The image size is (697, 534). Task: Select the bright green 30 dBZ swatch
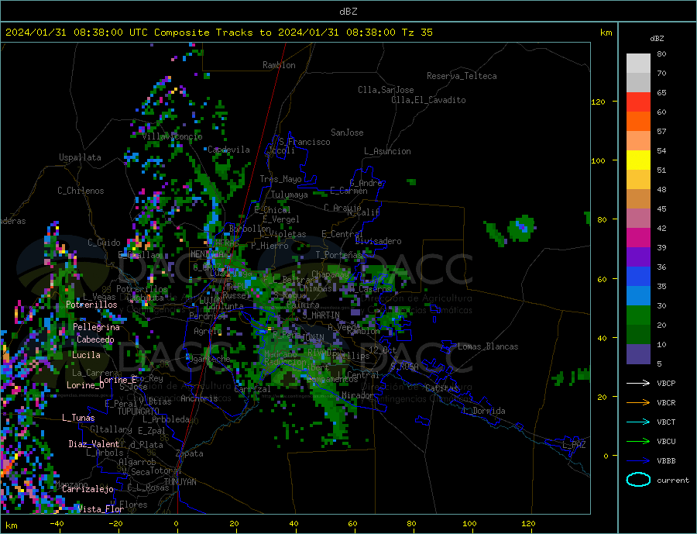click(x=638, y=315)
